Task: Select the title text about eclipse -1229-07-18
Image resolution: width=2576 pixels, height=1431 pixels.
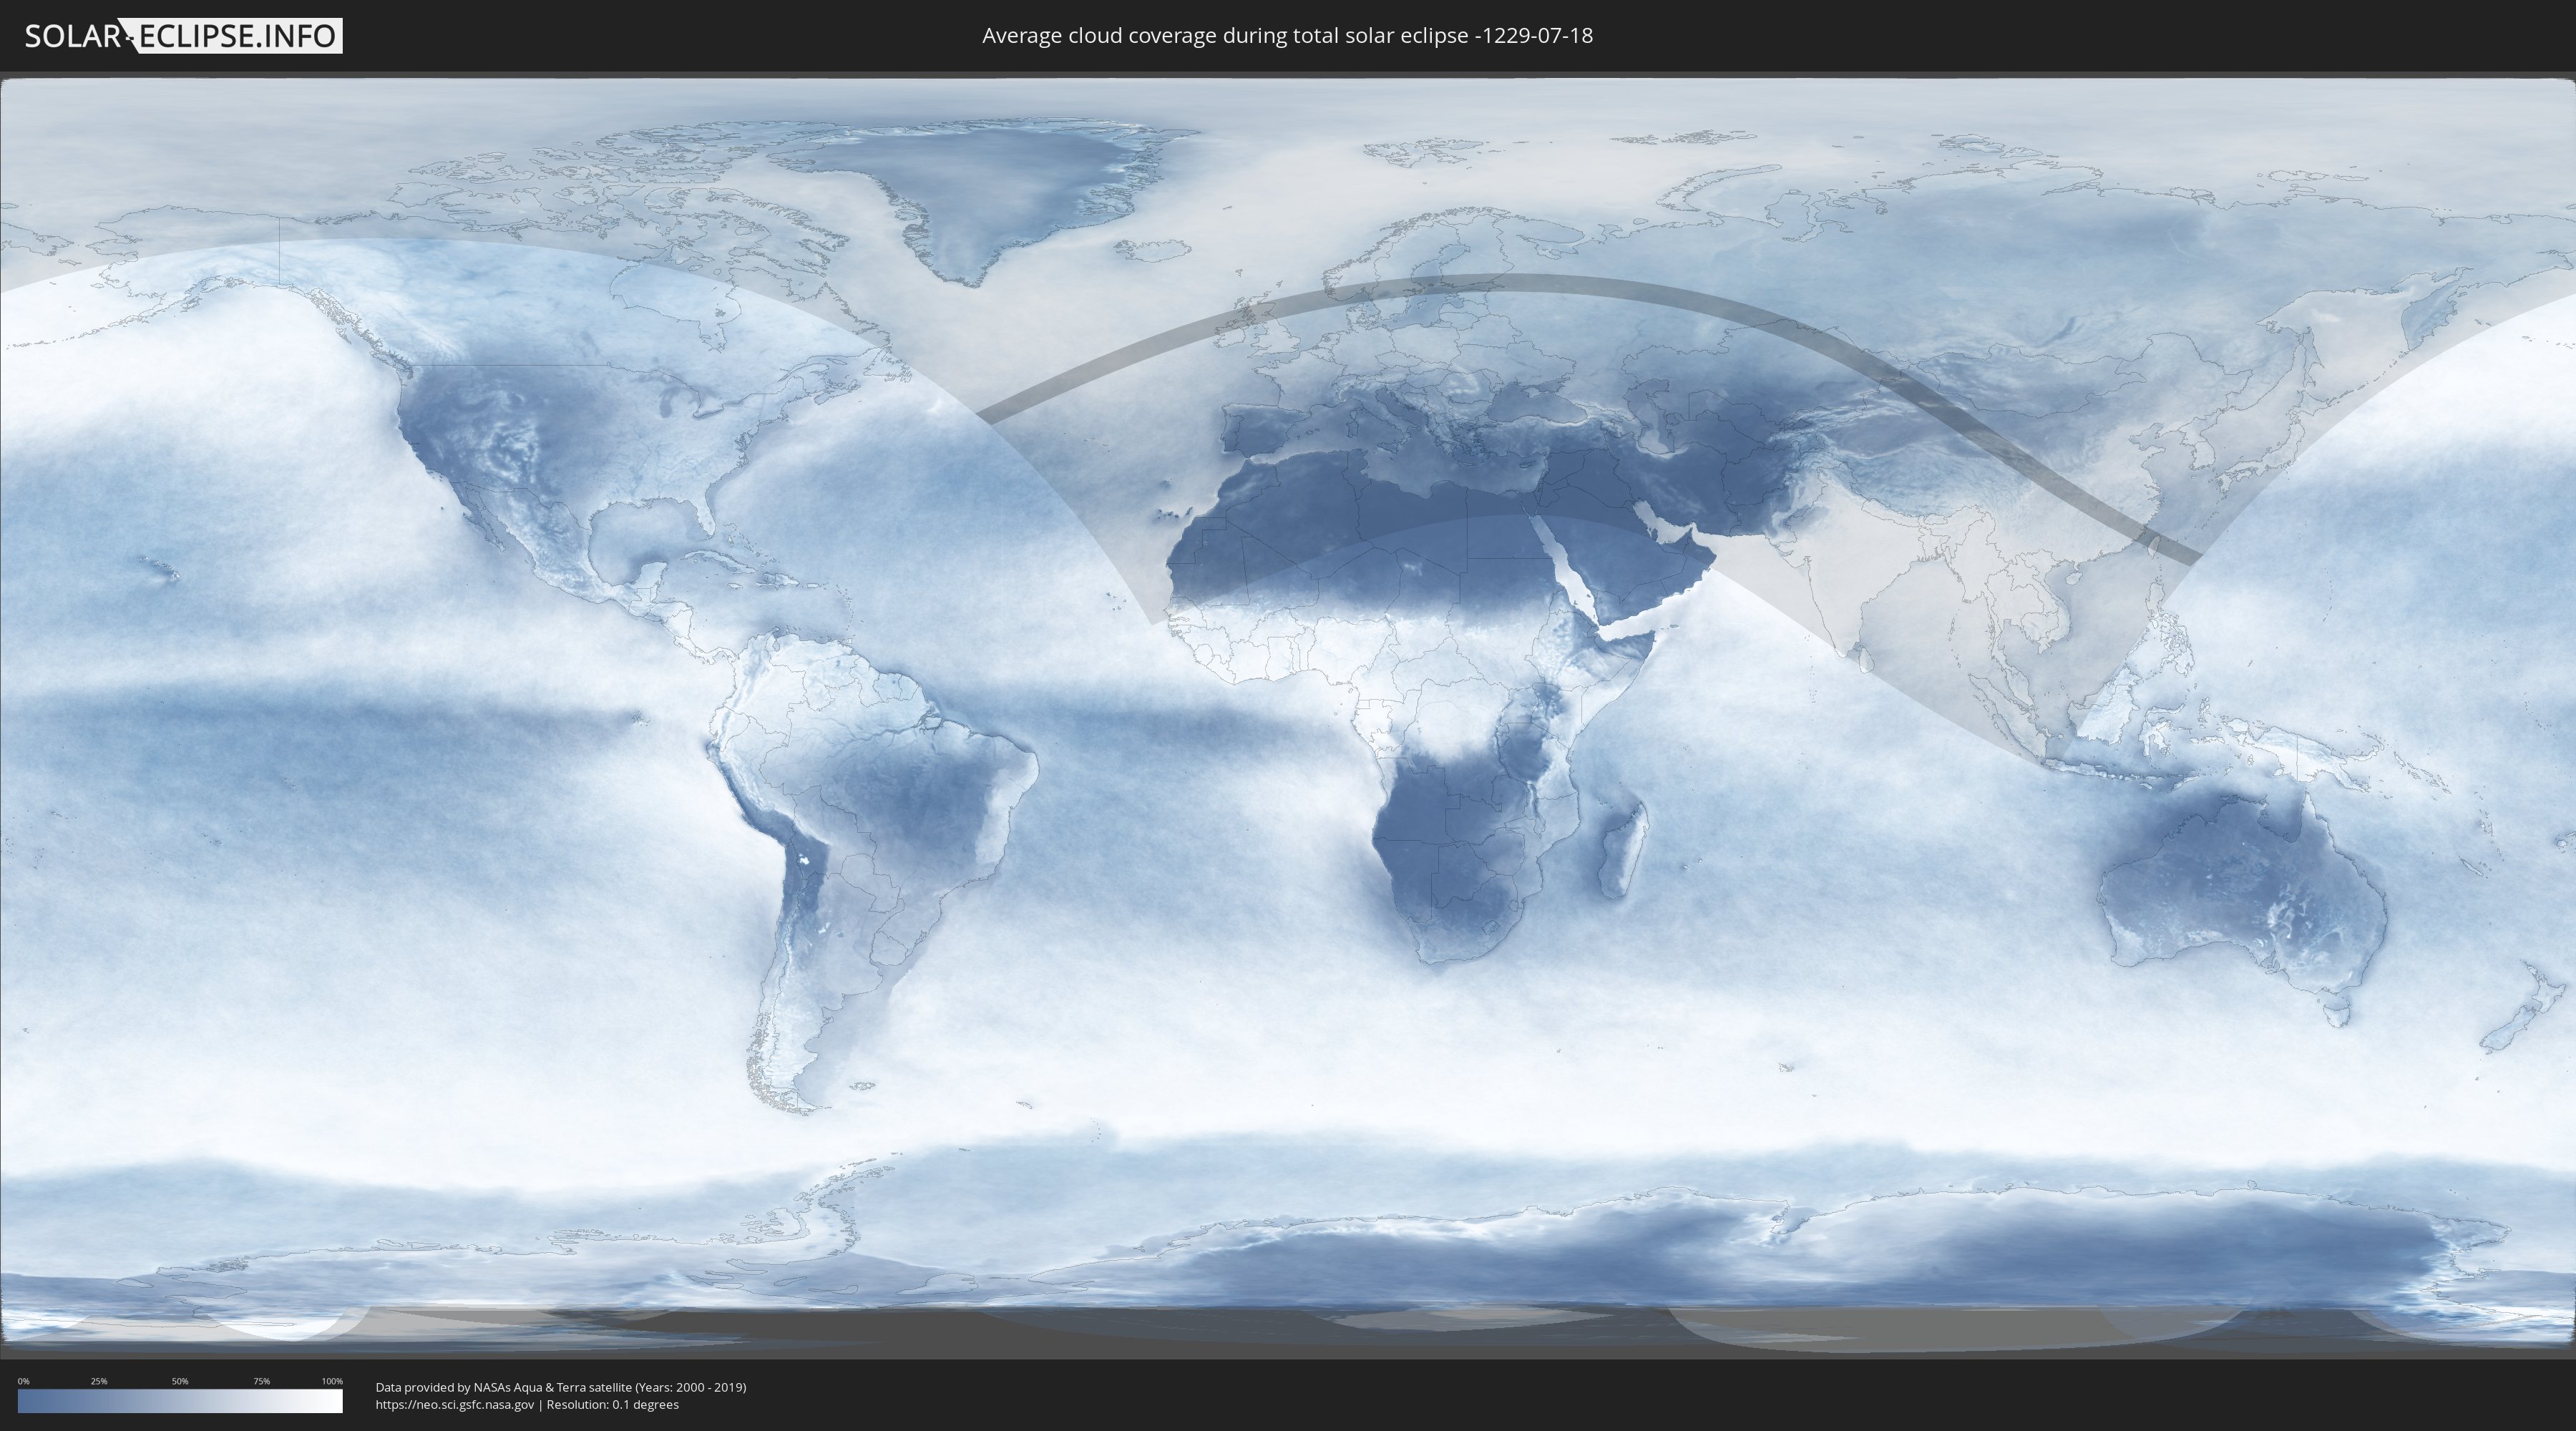Action: pos(1287,36)
